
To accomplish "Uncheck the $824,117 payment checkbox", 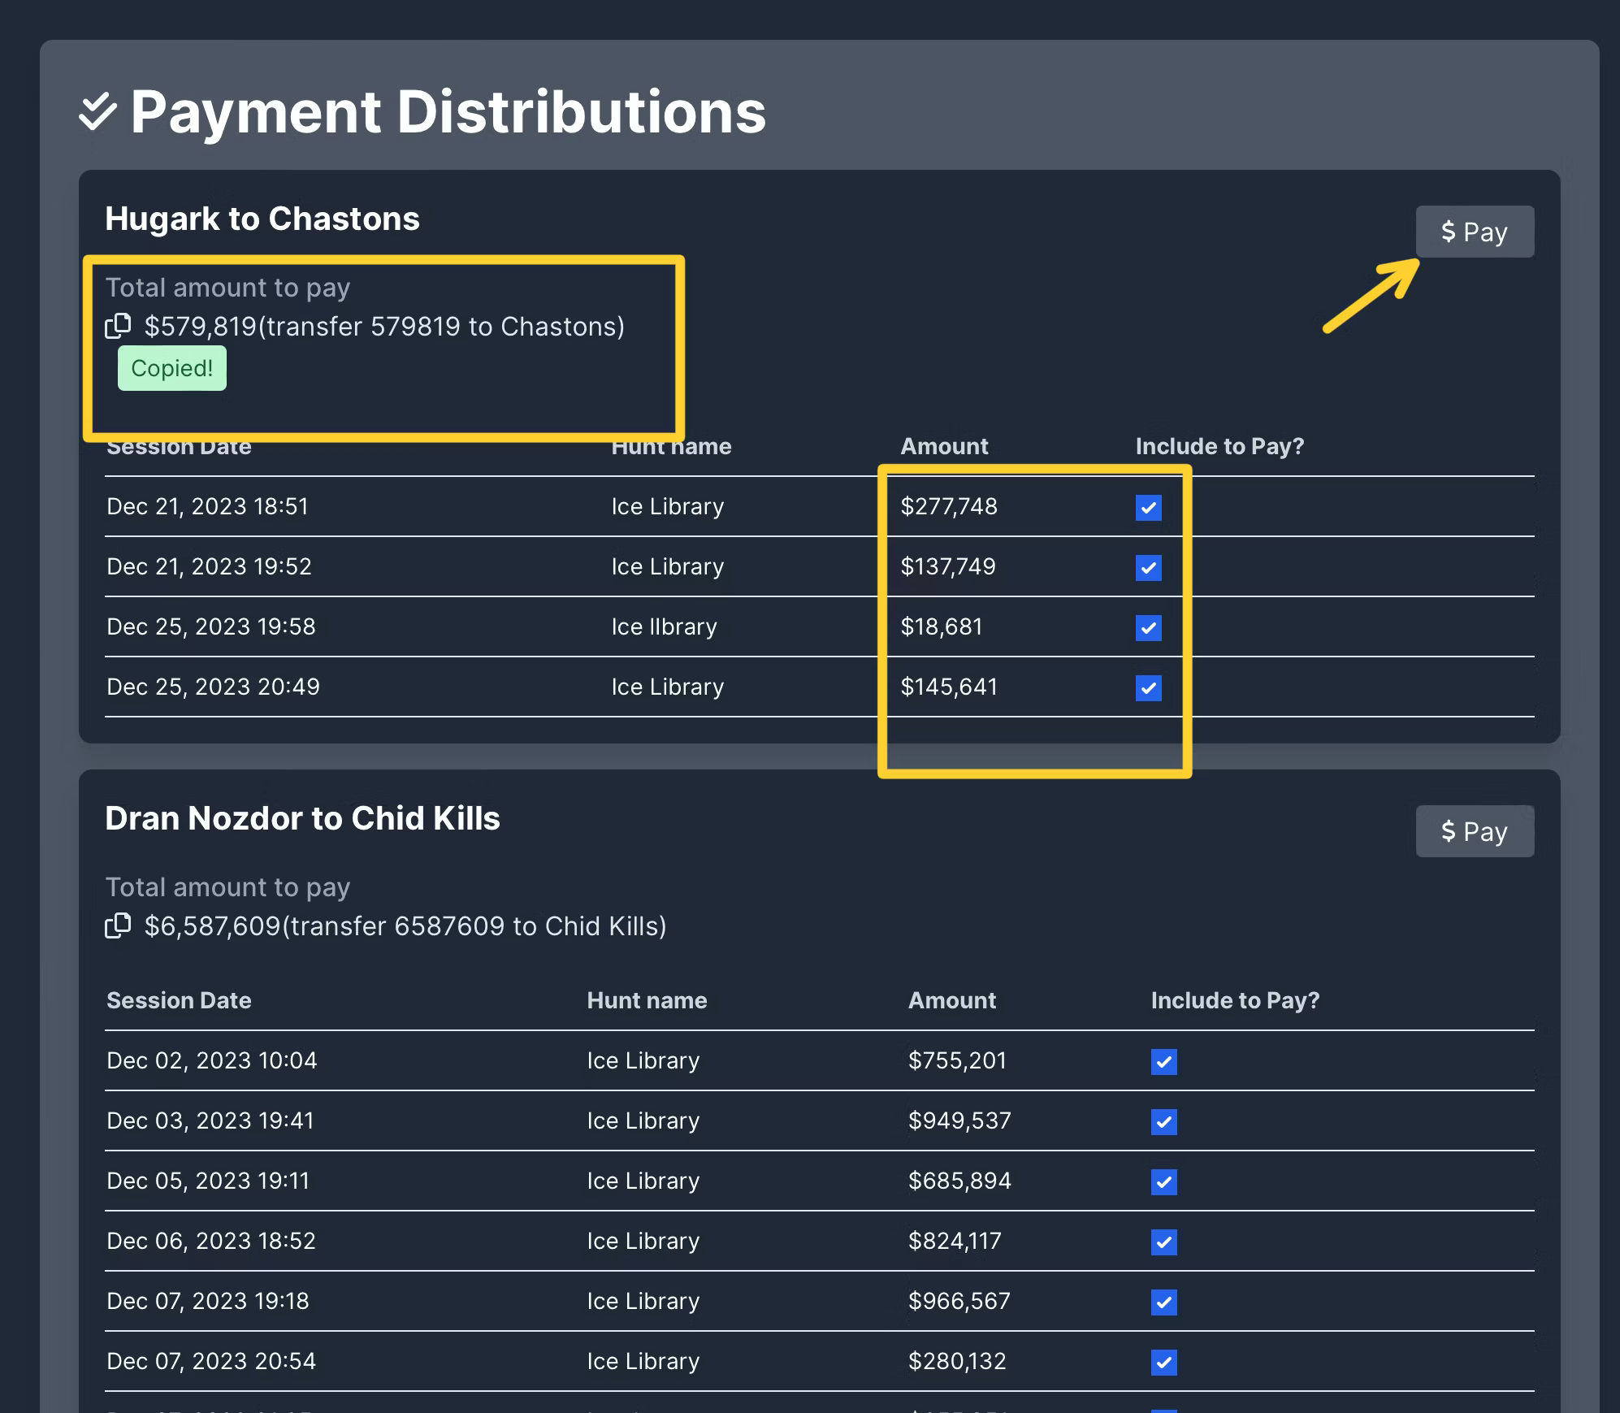I will (1163, 1242).
